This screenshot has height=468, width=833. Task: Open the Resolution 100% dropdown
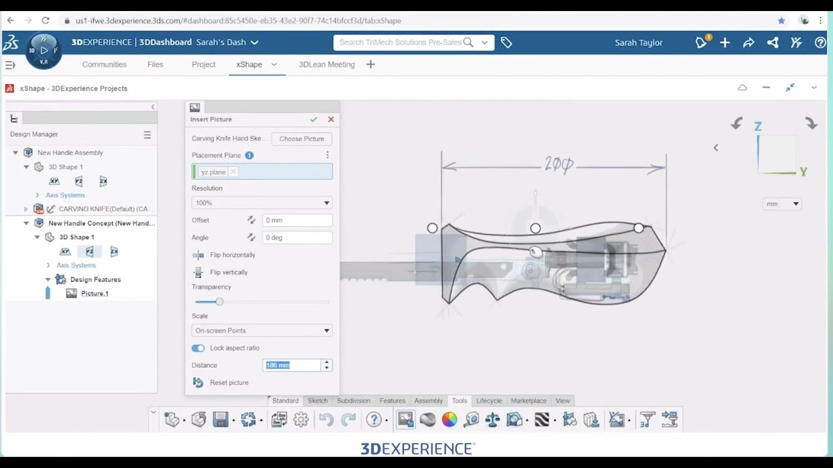pos(262,203)
